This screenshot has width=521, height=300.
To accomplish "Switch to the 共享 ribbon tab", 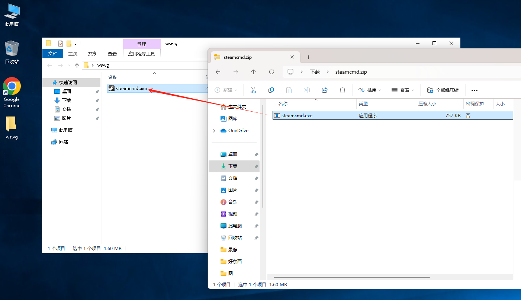I will tap(93, 54).
